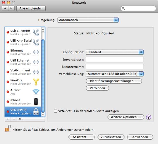Screen dimensions: 158x144
Task: Open the Umgebung dropdown
Action: (88, 20)
